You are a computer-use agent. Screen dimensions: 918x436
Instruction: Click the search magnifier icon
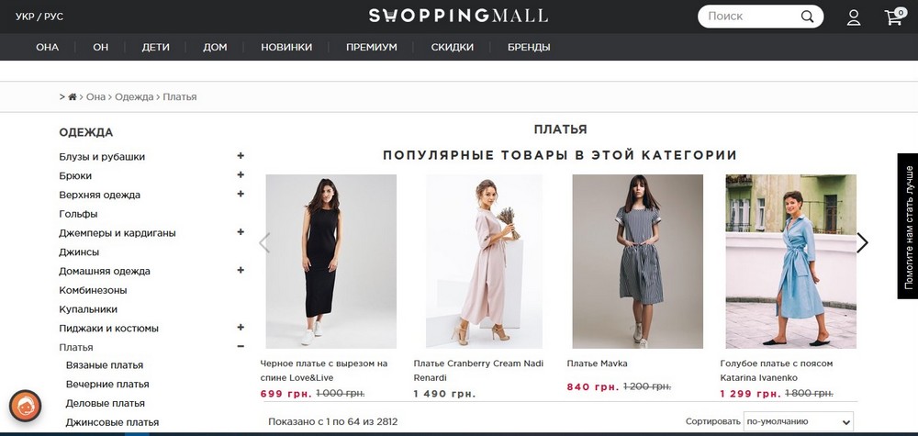[807, 17]
